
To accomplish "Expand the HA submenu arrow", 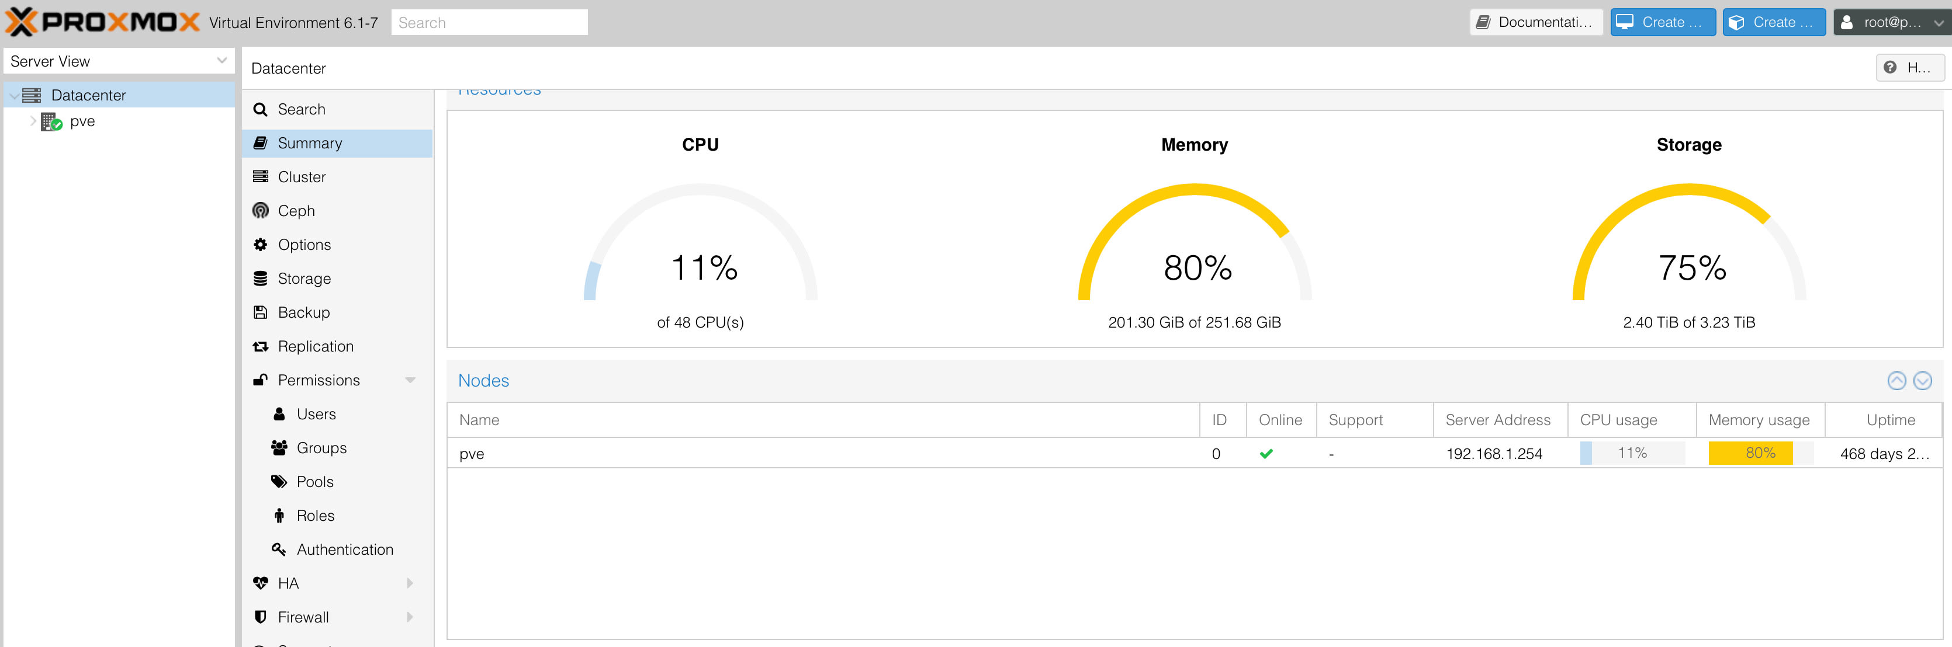I will point(410,583).
